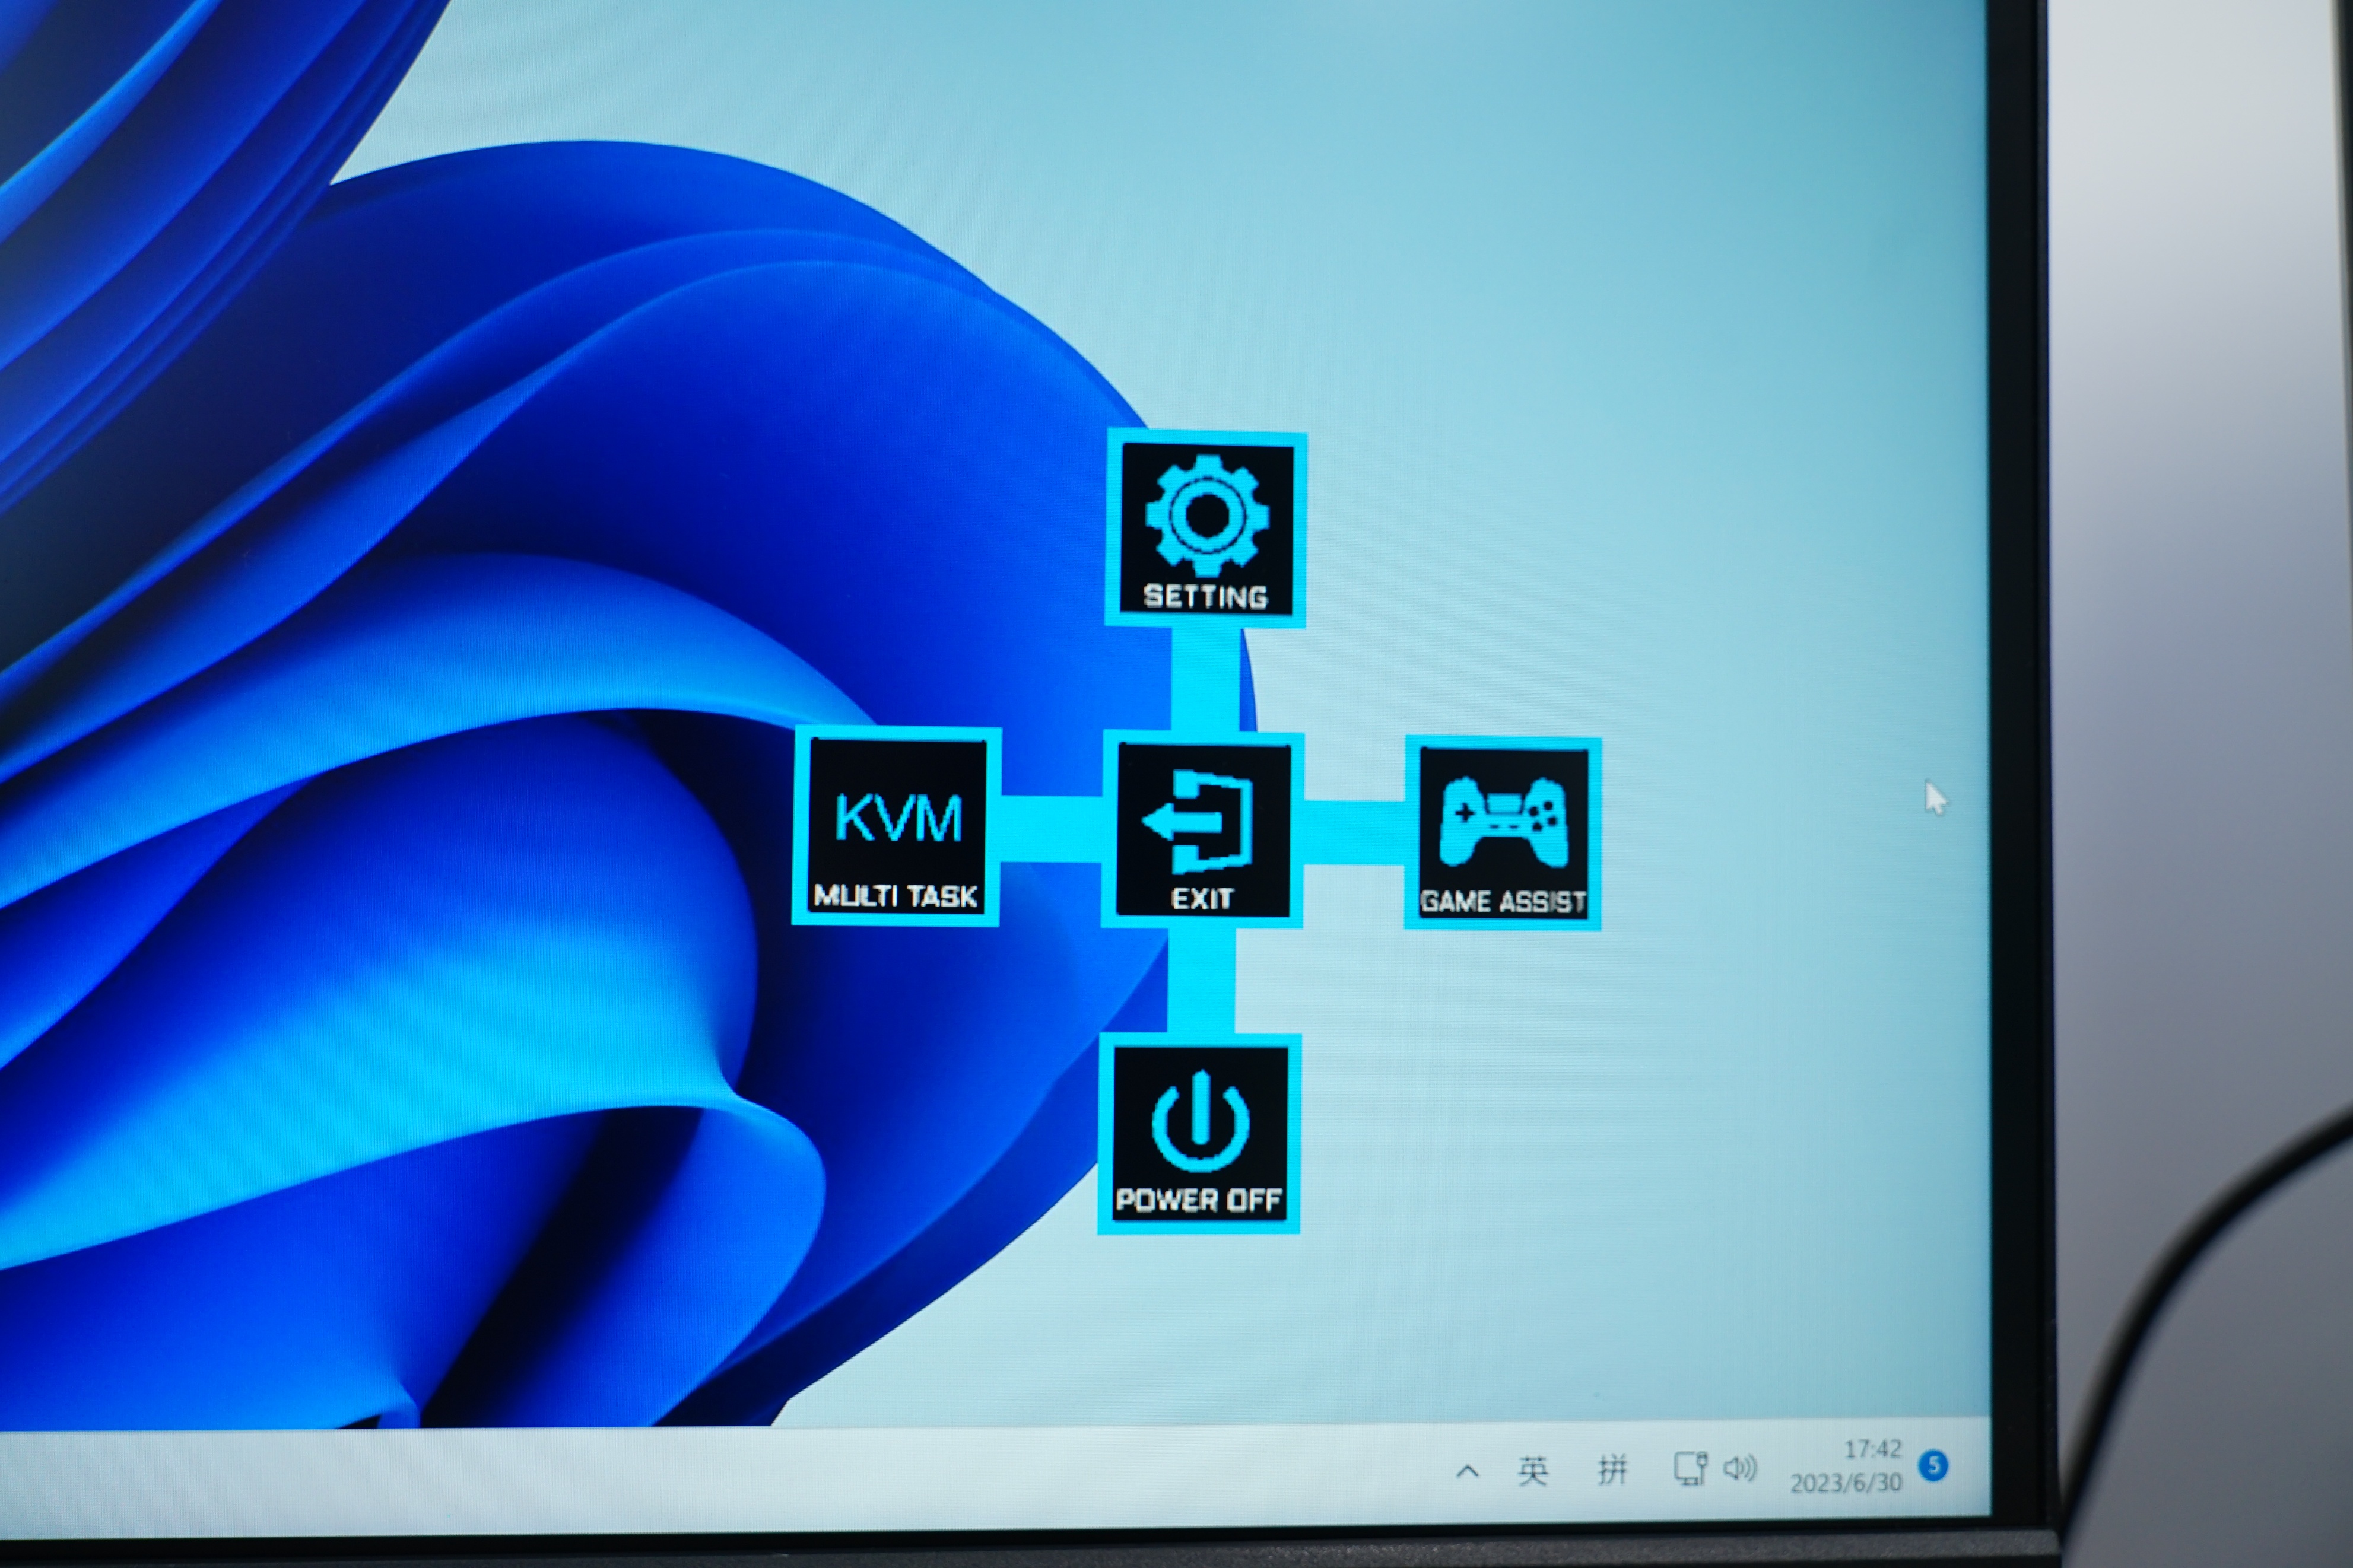
Task: Choose the GAME ASSIST text label
Action: [x=1503, y=901]
